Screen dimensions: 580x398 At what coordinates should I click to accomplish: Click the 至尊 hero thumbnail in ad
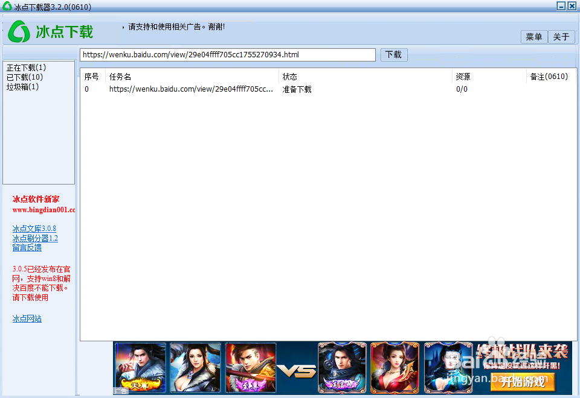pos(250,367)
